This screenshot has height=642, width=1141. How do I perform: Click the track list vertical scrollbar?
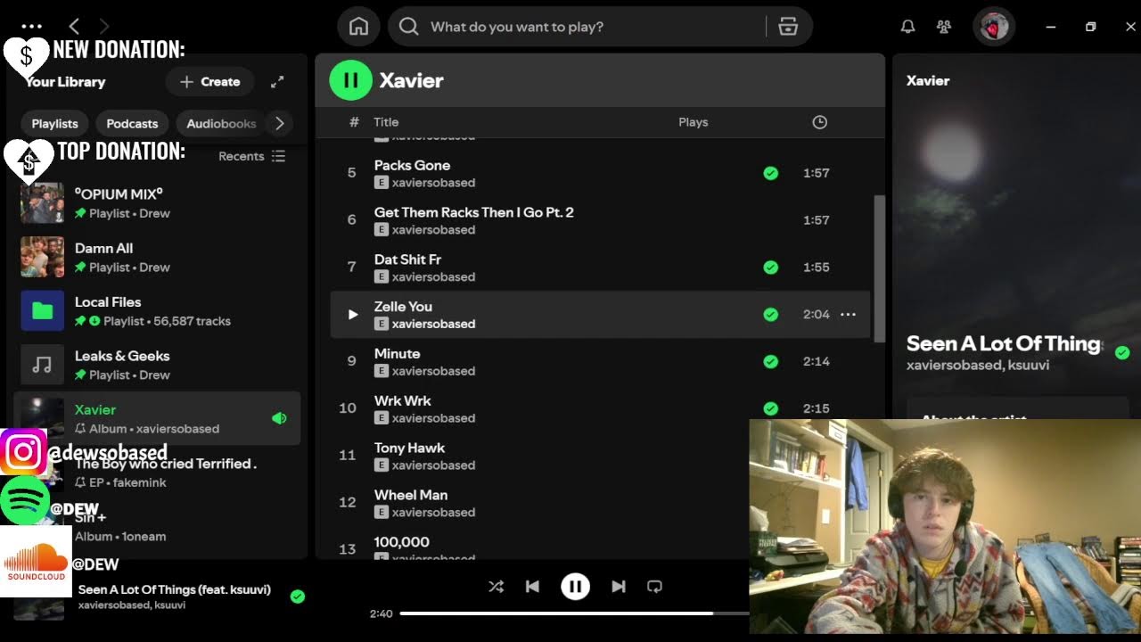pyautogui.click(x=880, y=268)
